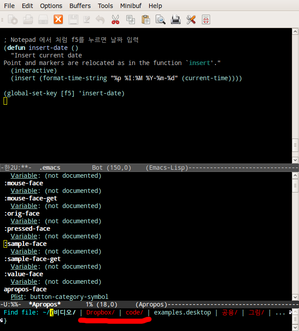The image size is (299, 331).
Task: Open an existing file via the folder icon
Action: pyautogui.click(x=28, y=20)
